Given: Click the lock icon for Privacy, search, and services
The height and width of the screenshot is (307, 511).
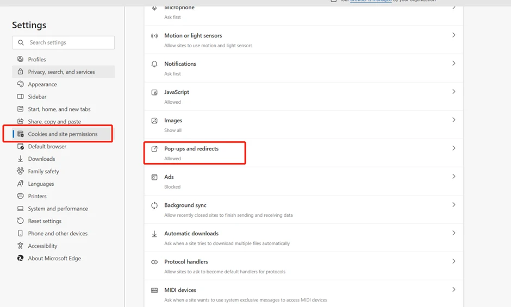Looking at the screenshot, I should point(20,71).
